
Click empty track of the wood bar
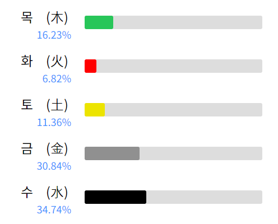(x=188, y=22)
